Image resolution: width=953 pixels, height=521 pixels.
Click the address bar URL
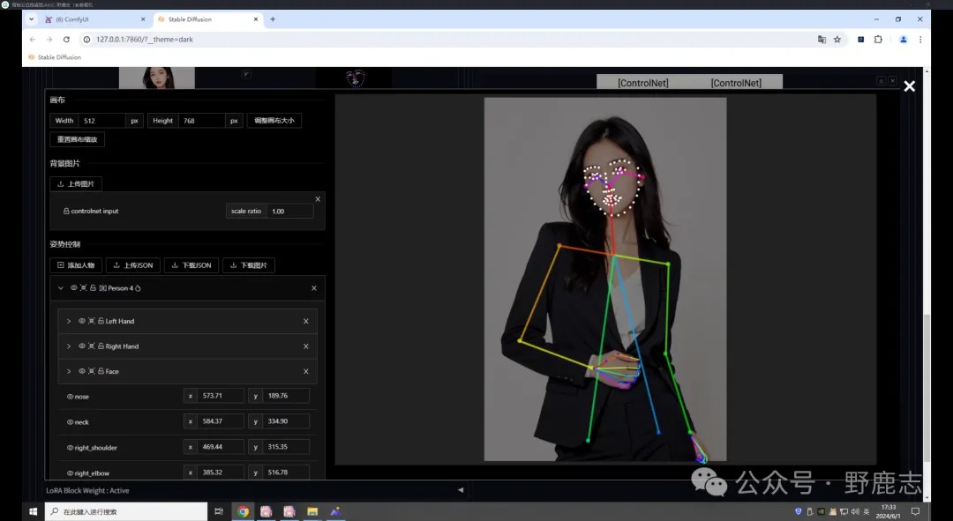(x=144, y=39)
